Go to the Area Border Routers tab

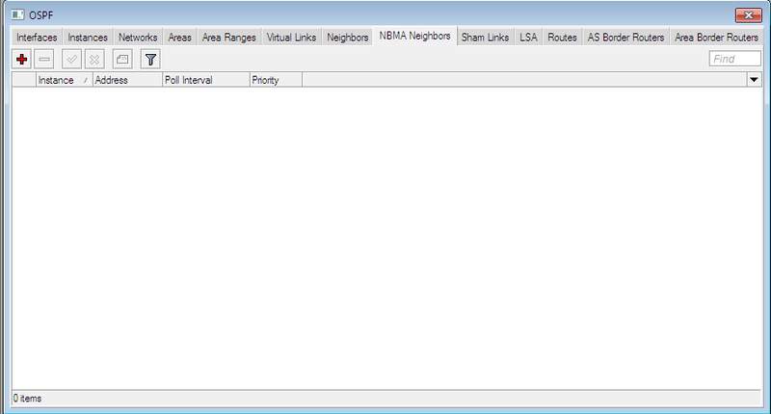point(716,38)
